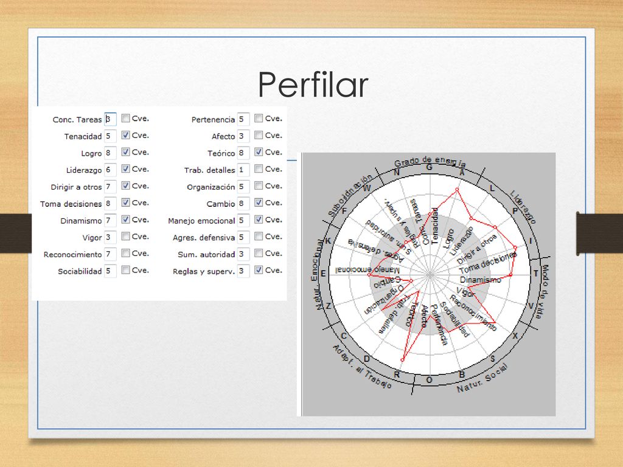Uncheck the Logro Cve. checkbox
The image size is (623, 467).
coord(125,151)
